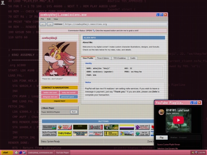Click the taskbar clock showing 2:35 PM
Screen dimensions: 207x155
pos(202,152)
